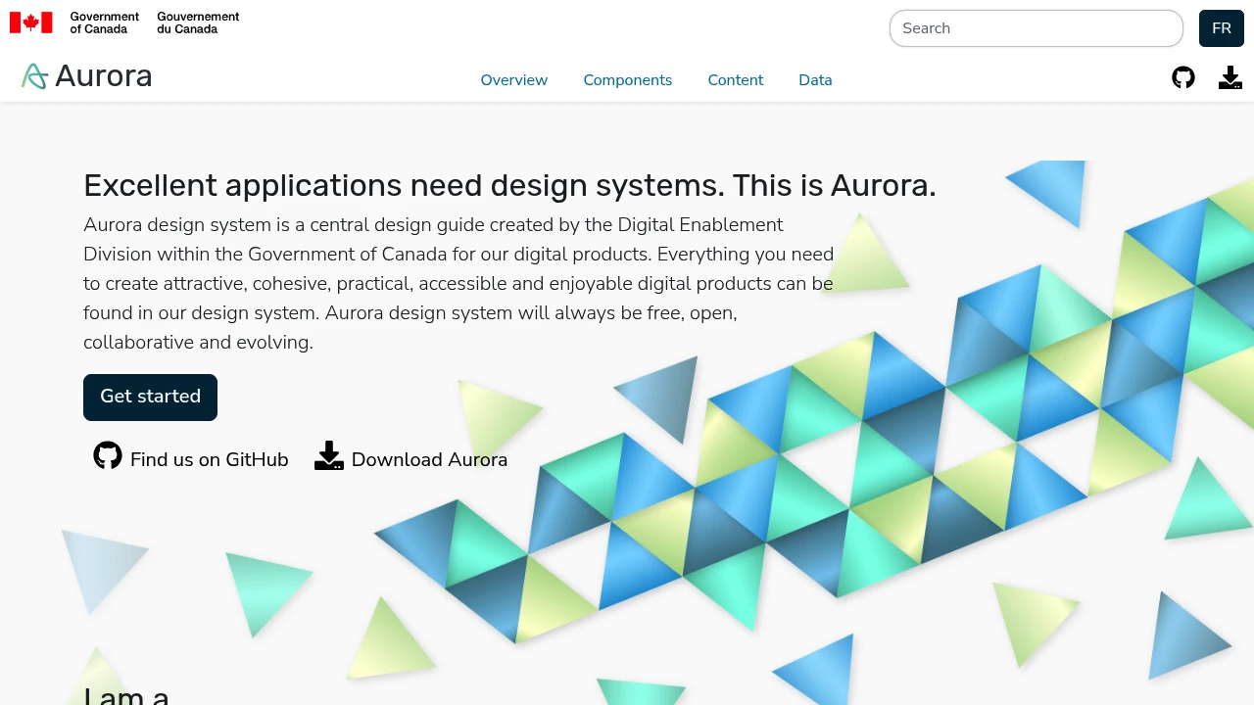Screen dimensions: 1254x705
Task: Click the download arrow icon beside 'Download Aurora'
Action: 329,455
